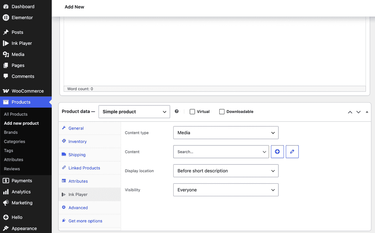Open the Tags submenu link
This screenshot has height=233, width=375.
tap(8, 151)
